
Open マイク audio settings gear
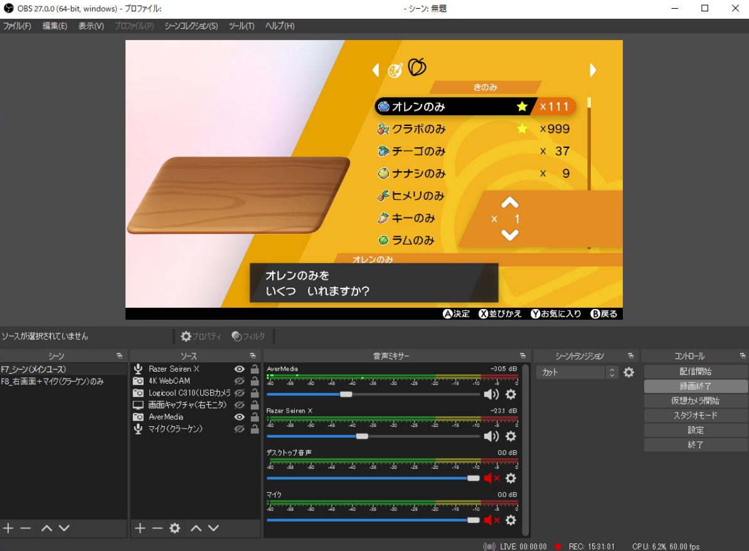tap(511, 520)
